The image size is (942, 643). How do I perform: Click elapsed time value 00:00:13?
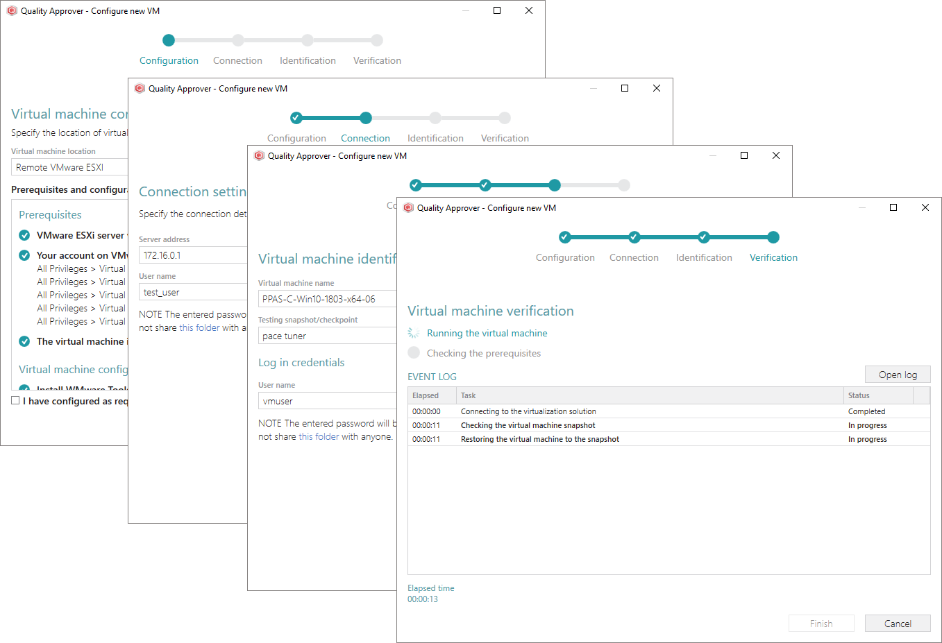point(423,599)
